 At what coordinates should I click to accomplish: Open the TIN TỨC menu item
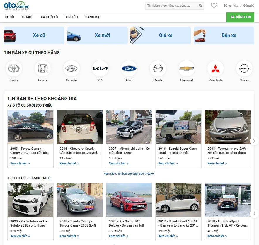coord(71,17)
